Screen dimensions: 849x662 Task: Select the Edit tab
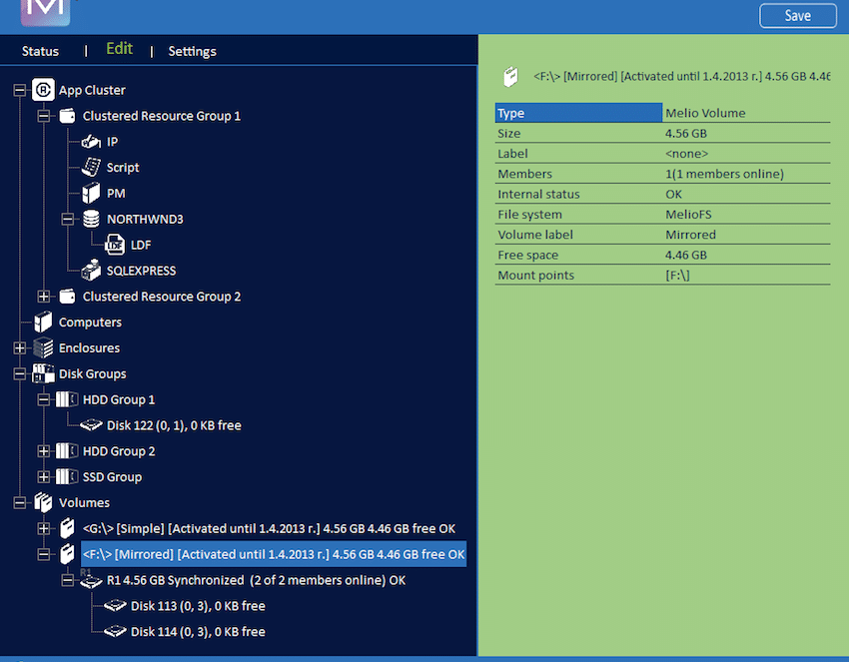click(119, 49)
